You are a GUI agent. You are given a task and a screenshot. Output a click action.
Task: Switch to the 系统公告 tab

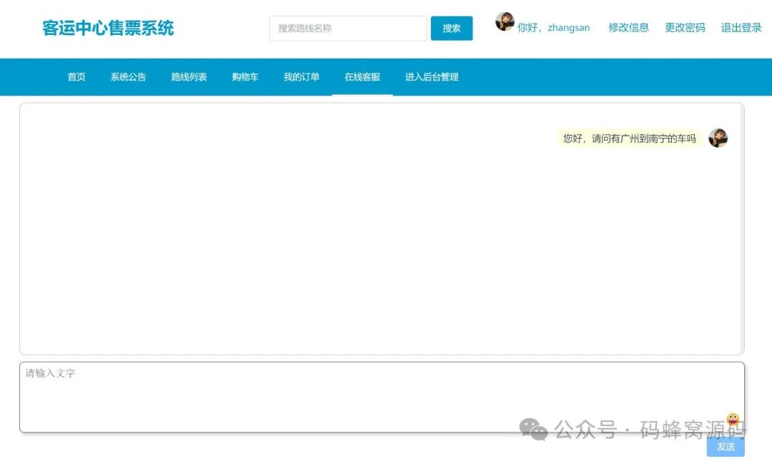(x=128, y=76)
